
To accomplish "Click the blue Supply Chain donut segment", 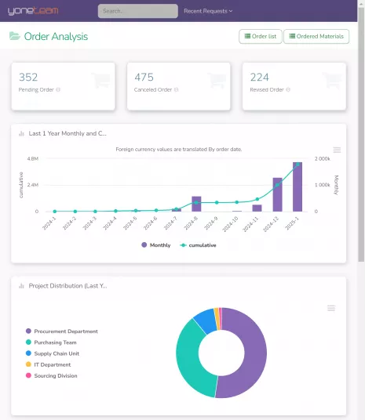I will tap(207, 321).
